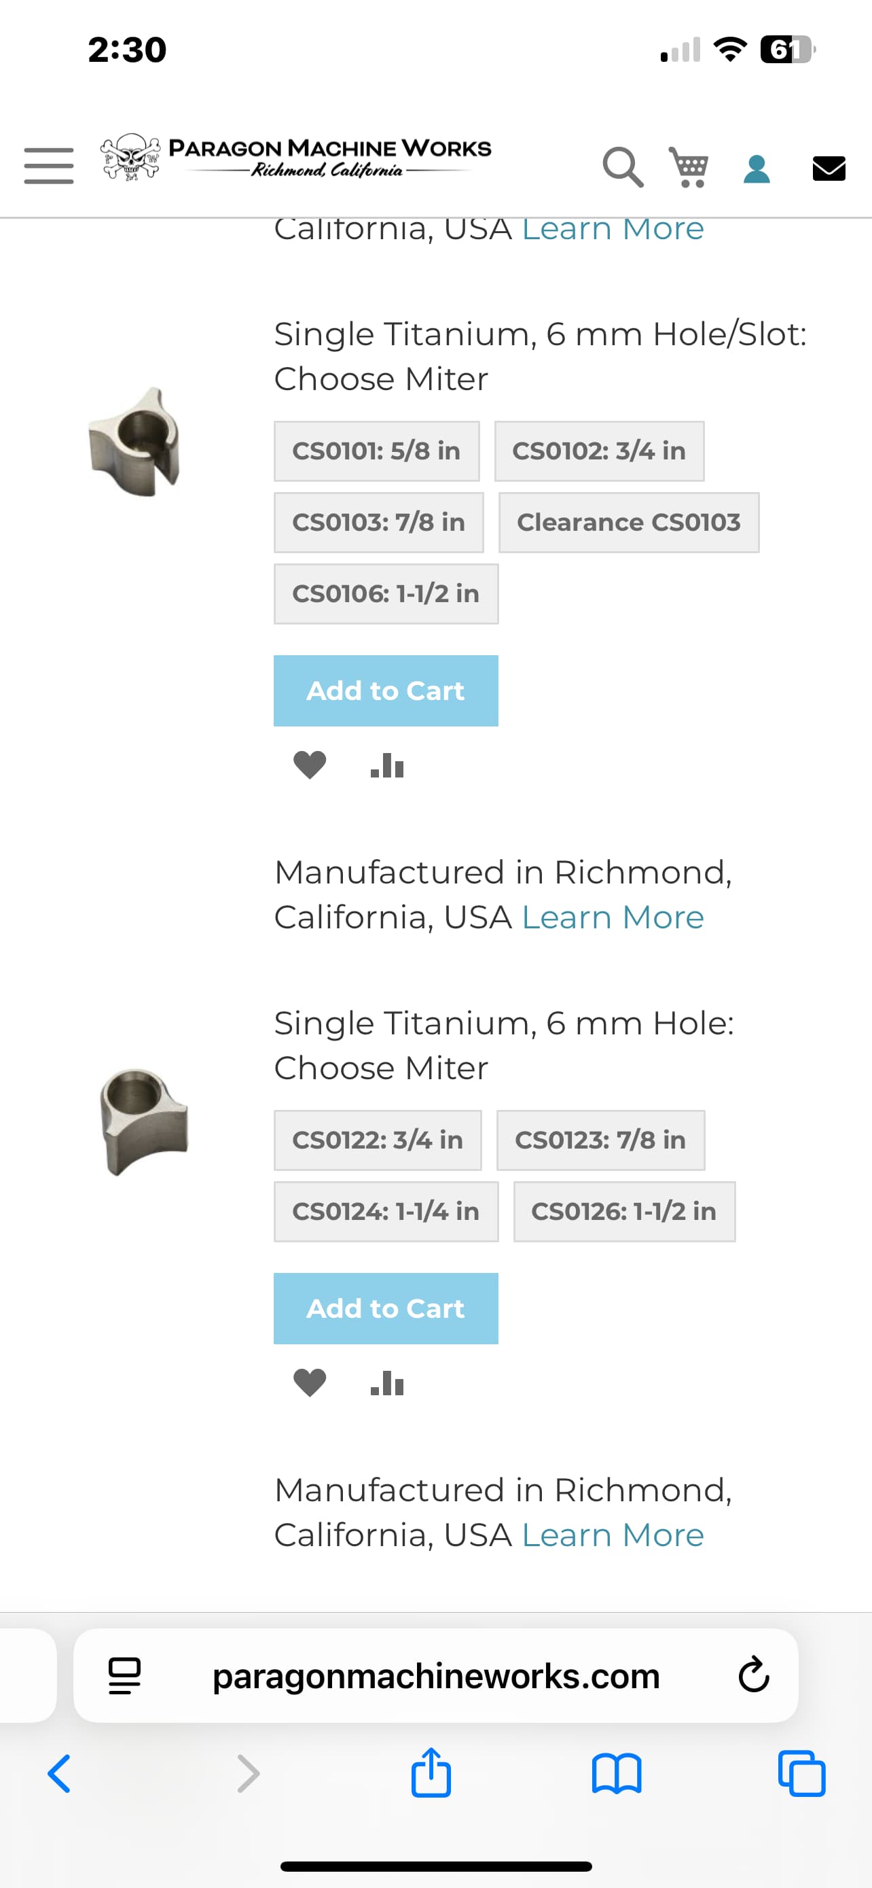Tap wishlist heart for the 6 mm Hole part
This screenshot has width=872, height=1888.
(310, 1383)
